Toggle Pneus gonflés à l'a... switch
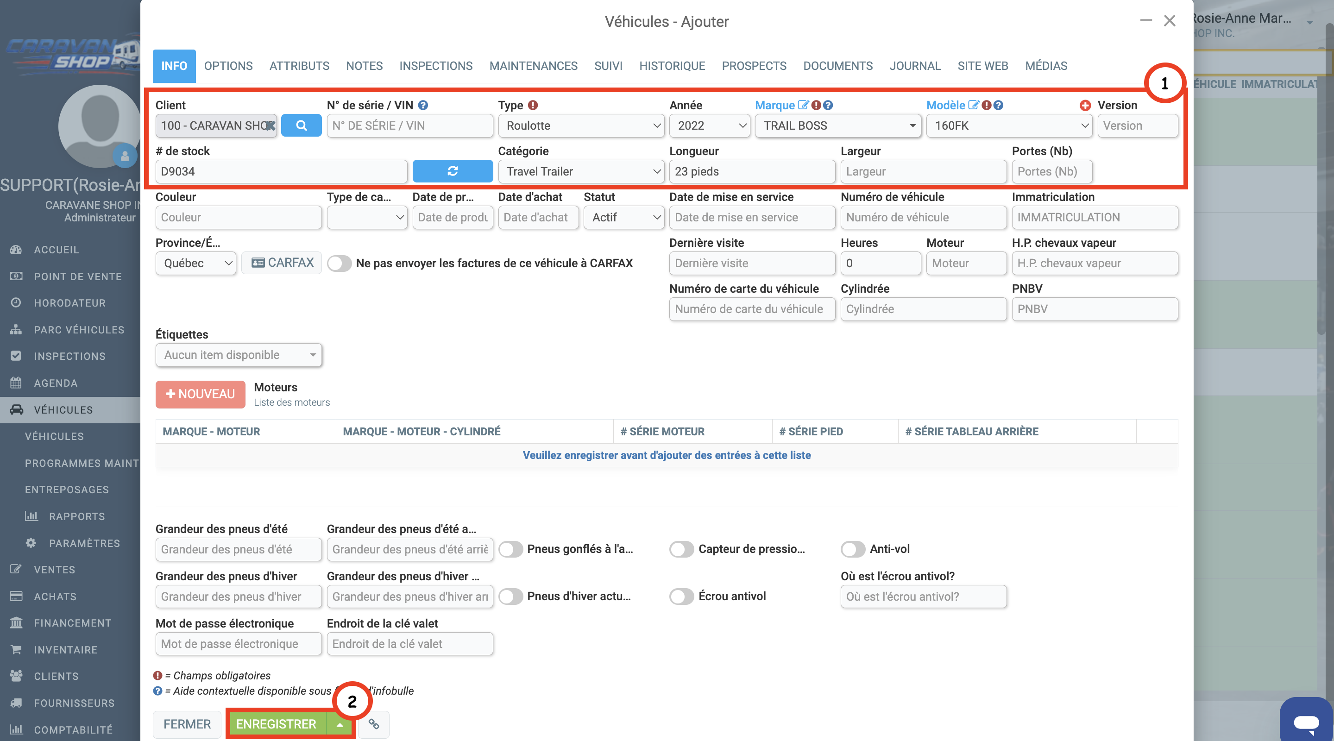 coord(510,549)
